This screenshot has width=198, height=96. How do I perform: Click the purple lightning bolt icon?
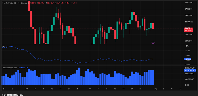tap(153, 42)
